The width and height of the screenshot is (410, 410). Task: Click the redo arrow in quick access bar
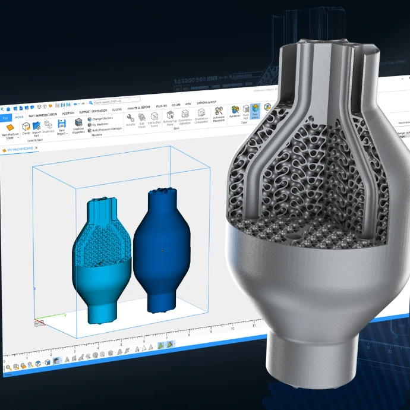83,104
